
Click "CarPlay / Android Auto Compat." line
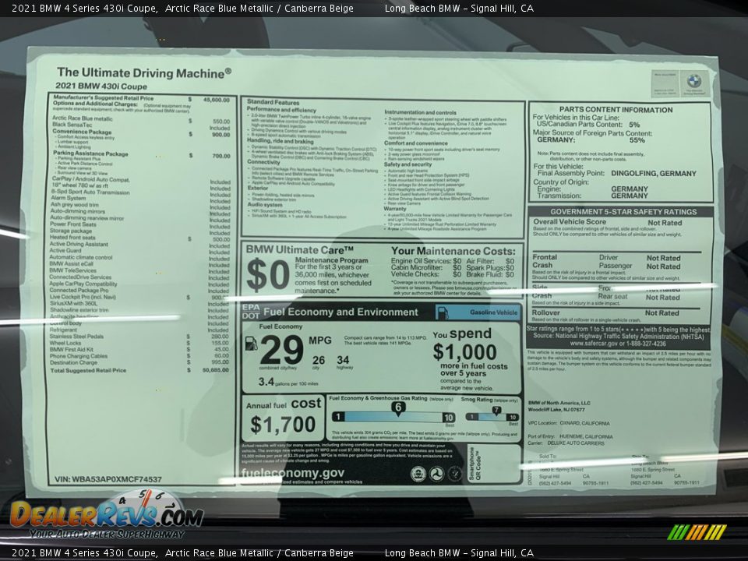[90, 179]
